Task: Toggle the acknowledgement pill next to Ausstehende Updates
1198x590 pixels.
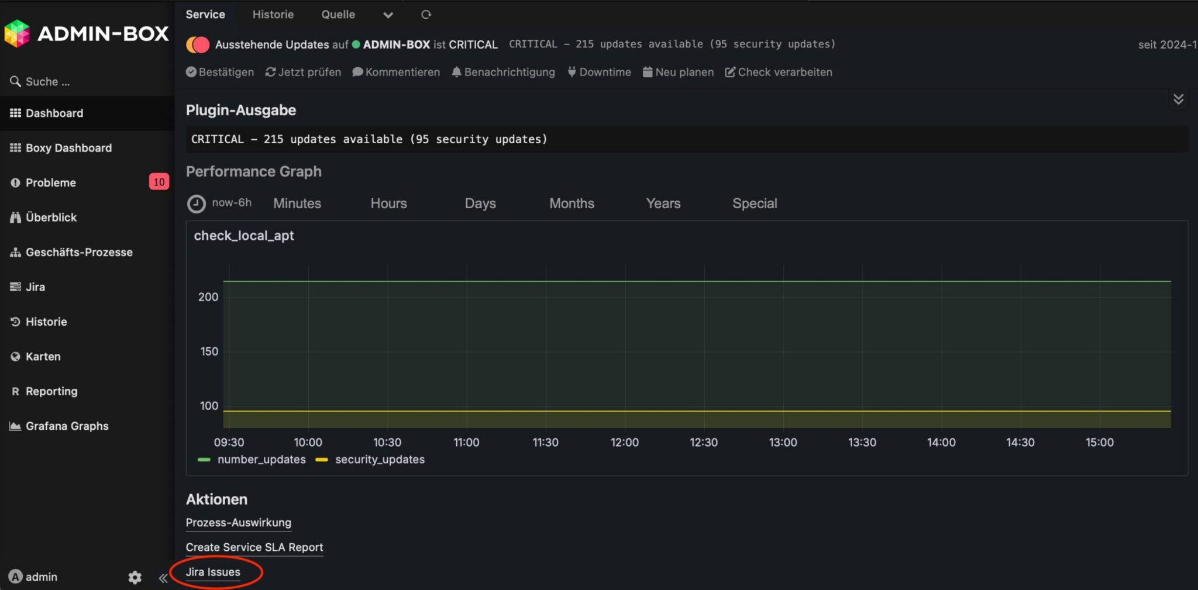Action: click(198, 44)
